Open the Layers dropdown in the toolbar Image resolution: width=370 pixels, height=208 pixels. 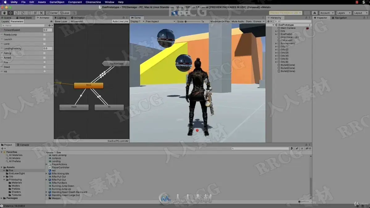(343, 13)
